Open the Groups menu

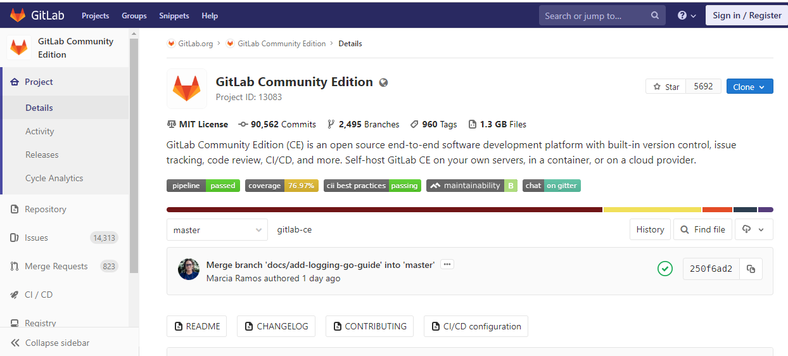coord(134,15)
